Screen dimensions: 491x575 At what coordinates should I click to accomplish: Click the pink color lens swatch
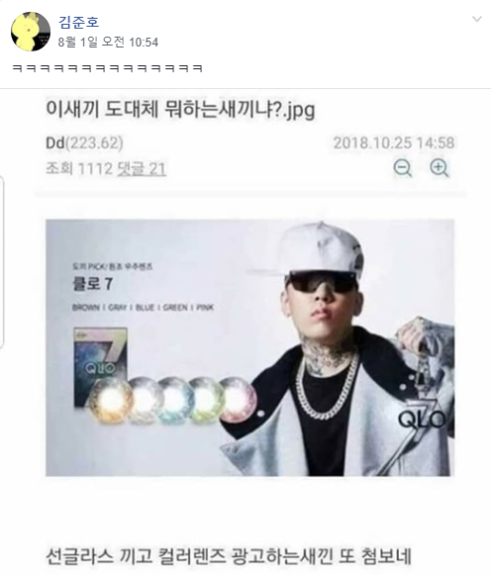pyautogui.click(x=239, y=400)
